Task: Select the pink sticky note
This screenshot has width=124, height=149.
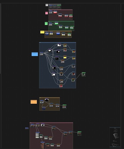Action: (47, 13)
